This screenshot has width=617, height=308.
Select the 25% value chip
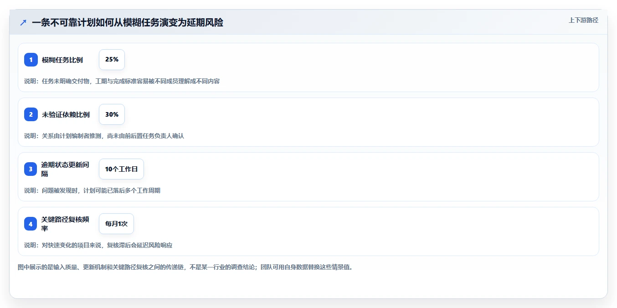(112, 60)
